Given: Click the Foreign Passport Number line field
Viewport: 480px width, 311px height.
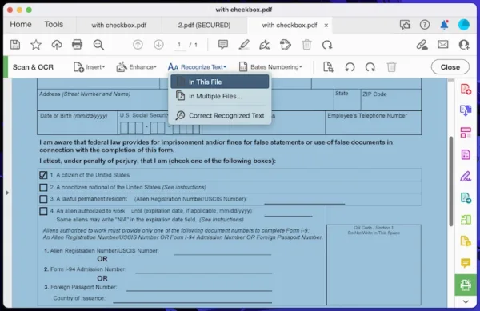Looking at the screenshot, I should pos(199,288).
